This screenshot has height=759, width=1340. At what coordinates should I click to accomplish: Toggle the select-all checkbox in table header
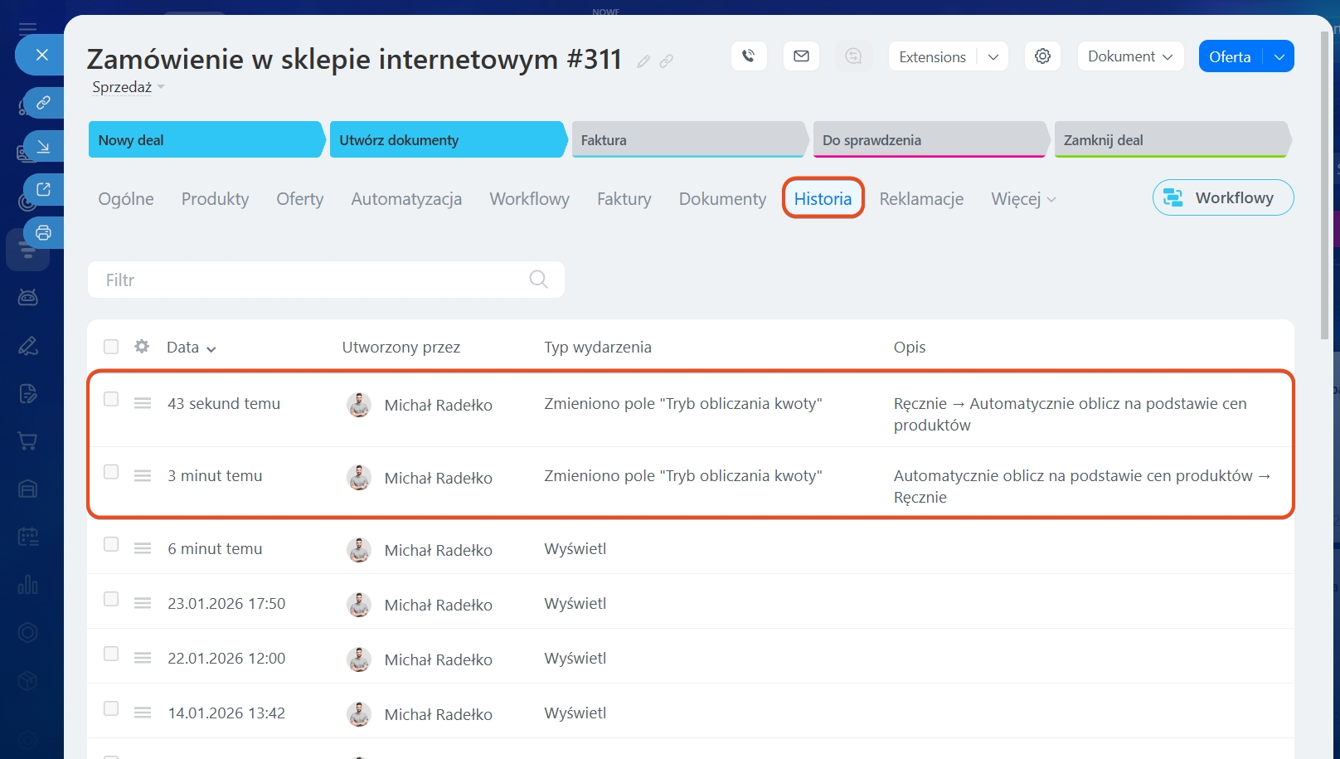(x=111, y=347)
